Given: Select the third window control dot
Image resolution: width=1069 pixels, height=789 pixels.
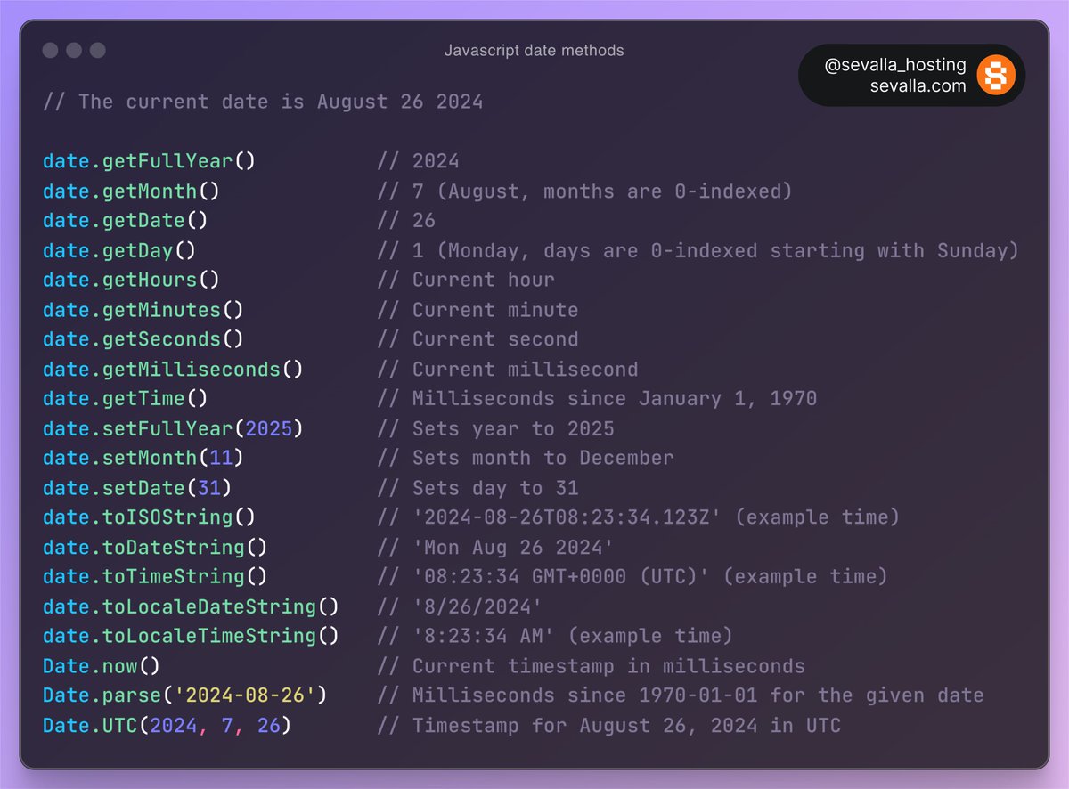Looking at the screenshot, I should (97, 51).
